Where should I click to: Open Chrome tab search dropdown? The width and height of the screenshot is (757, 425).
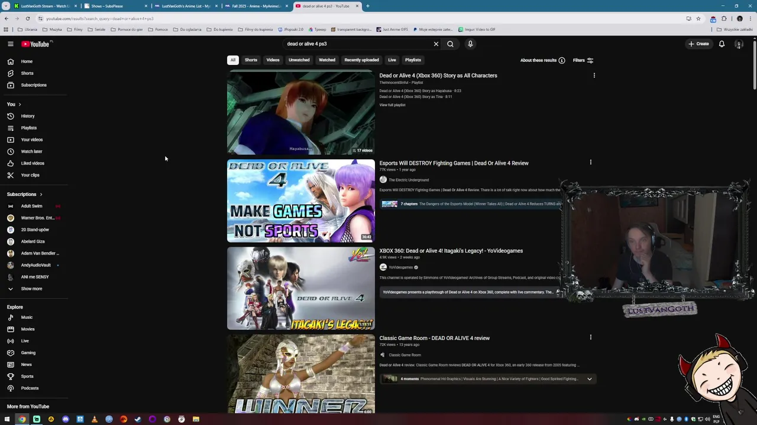coord(7,6)
